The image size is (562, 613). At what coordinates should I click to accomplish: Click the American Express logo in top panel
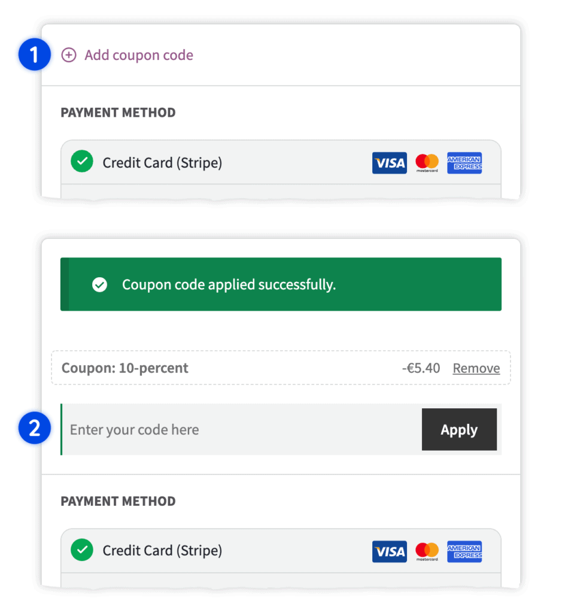pyautogui.click(x=464, y=163)
